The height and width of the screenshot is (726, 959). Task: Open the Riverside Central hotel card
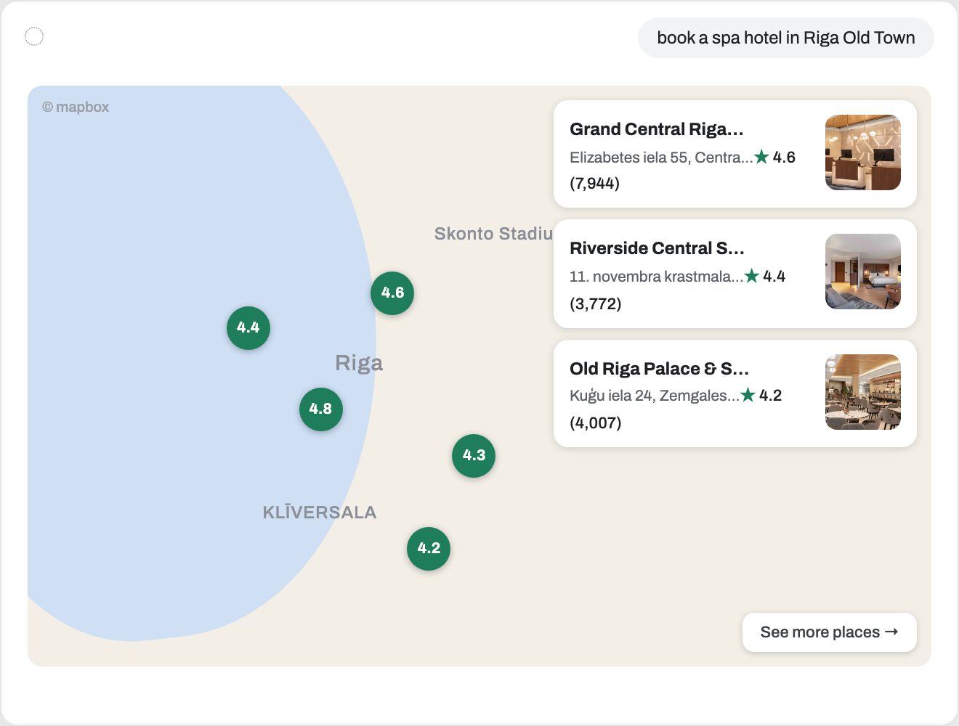pos(735,274)
